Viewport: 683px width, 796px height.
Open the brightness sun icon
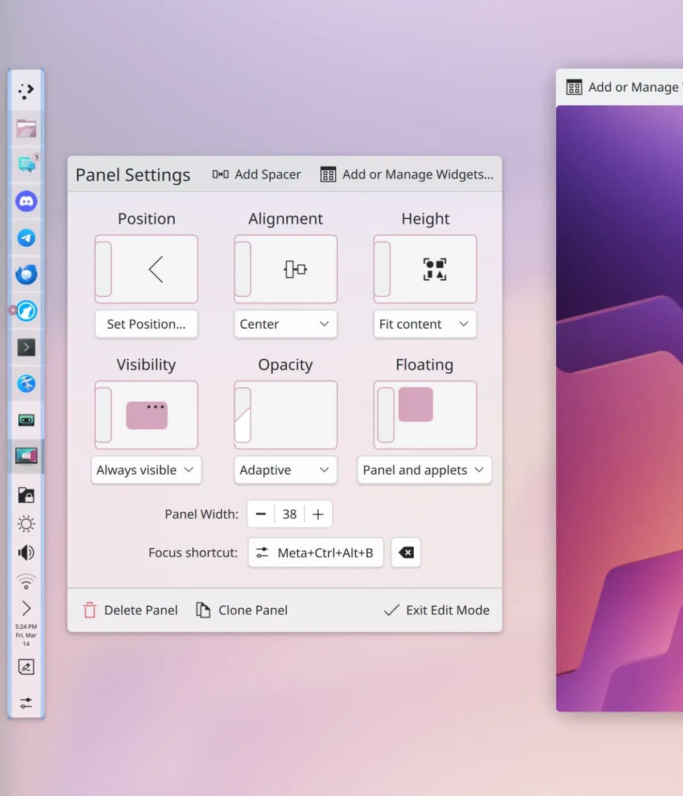[26, 524]
